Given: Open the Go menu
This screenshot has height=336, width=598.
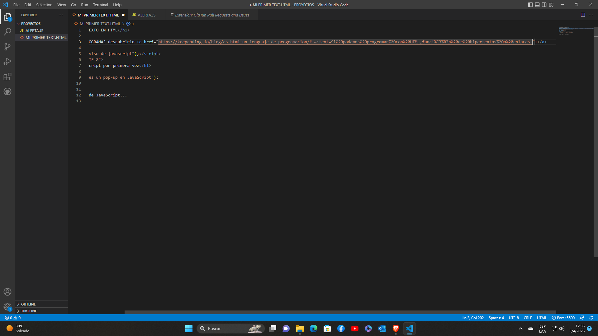Looking at the screenshot, I should click(74, 5).
